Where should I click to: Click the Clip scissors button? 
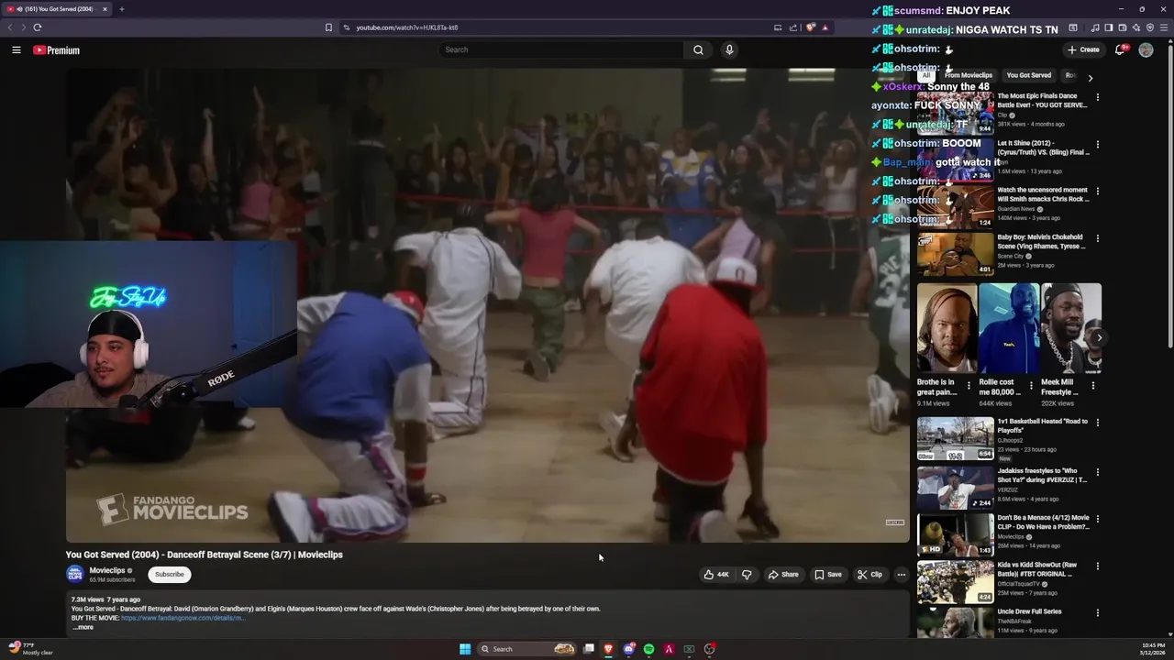pyautogui.click(x=869, y=575)
